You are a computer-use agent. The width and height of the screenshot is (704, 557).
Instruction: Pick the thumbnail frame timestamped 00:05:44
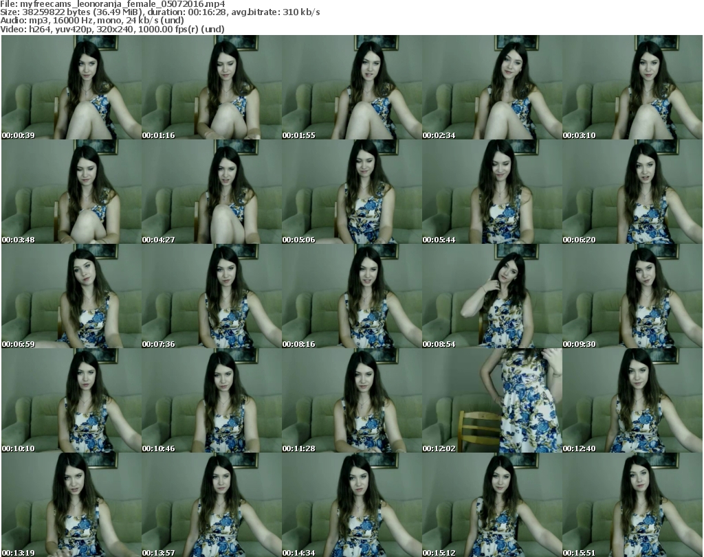[x=492, y=192]
